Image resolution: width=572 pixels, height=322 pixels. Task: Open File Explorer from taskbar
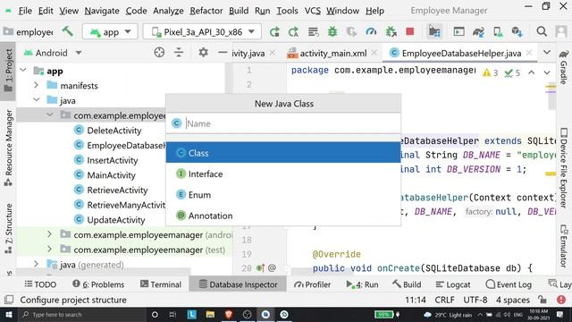[x=210, y=314]
